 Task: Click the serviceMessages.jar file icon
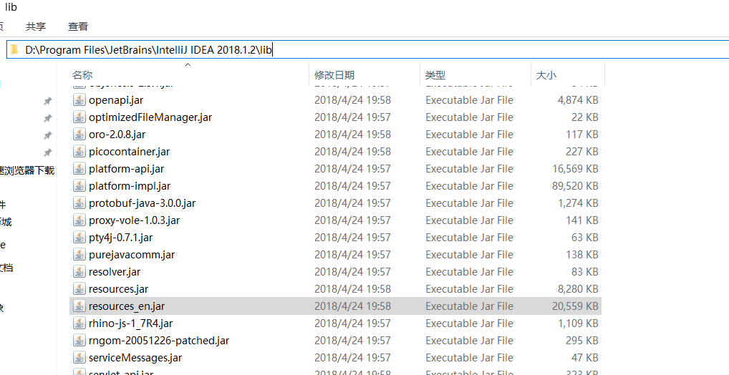point(79,358)
